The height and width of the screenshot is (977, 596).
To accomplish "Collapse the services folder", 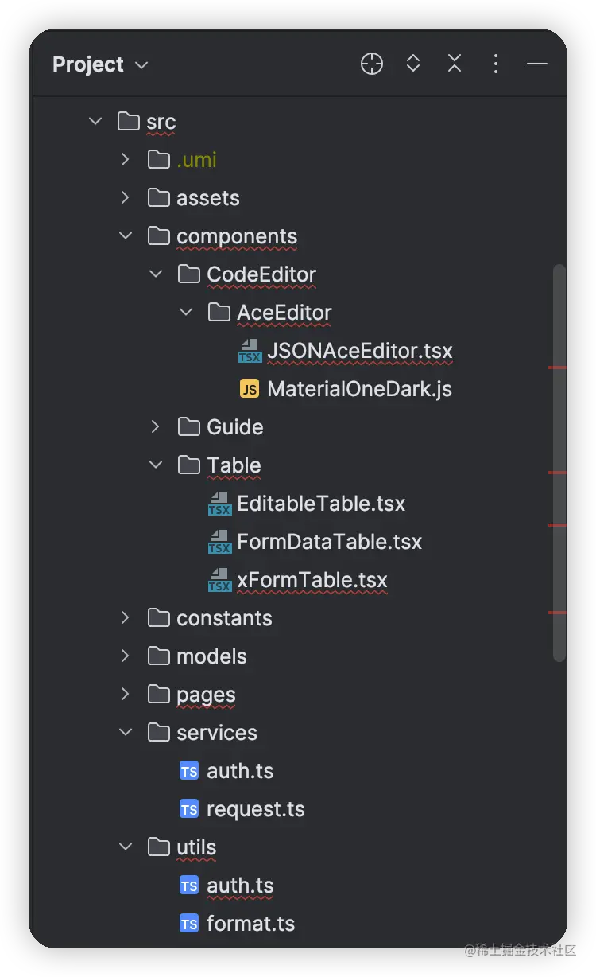I will (126, 733).
